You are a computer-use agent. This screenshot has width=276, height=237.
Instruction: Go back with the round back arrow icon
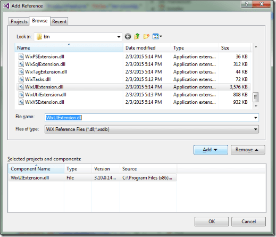coord(128,36)
